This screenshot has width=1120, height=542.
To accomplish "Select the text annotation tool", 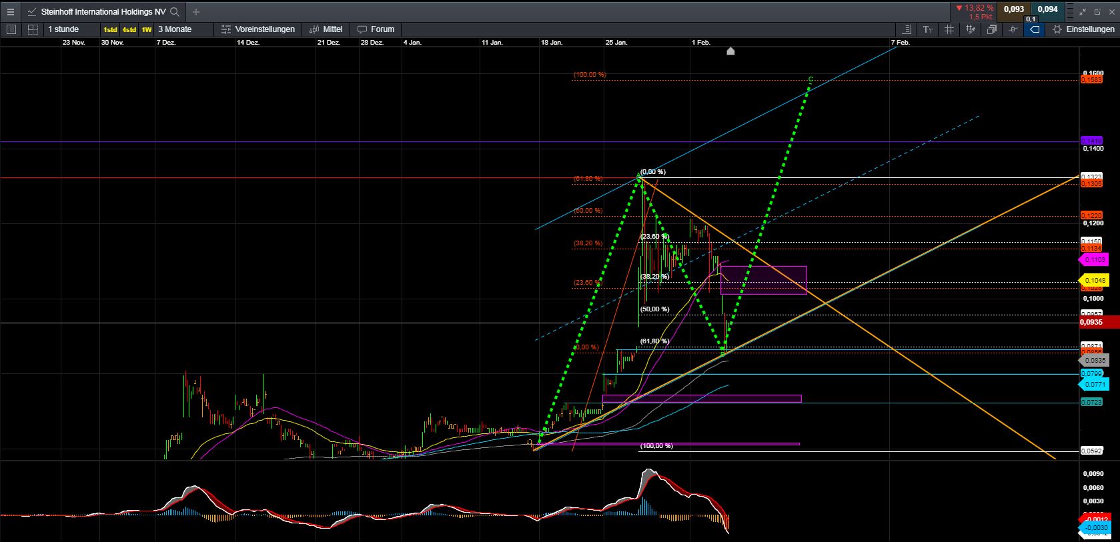I will click(x=928, y=29).
